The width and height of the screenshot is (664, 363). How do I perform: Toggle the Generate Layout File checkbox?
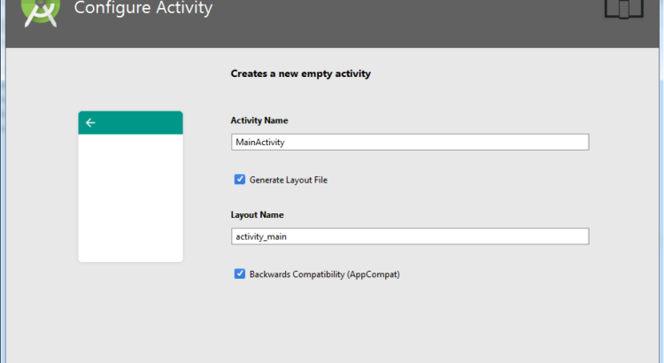click(240, 180)
